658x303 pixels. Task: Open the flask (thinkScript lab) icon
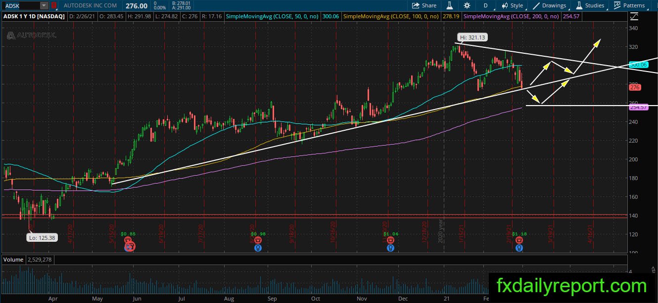click(x=450, y=5)
